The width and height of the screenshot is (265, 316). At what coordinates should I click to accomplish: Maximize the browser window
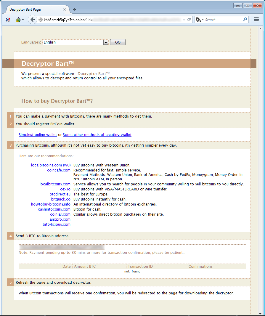[x=248, y=6]
